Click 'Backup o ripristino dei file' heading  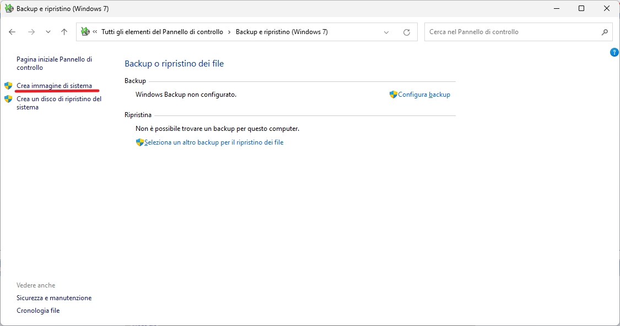click(x=174, y=63)
